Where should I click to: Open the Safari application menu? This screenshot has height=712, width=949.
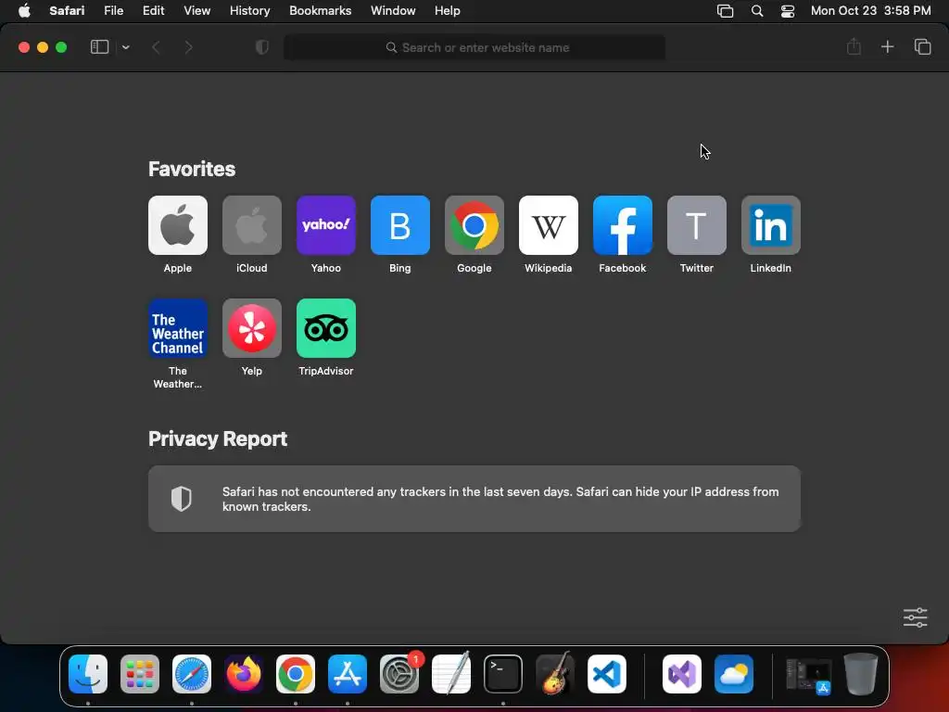pos(67,11)
